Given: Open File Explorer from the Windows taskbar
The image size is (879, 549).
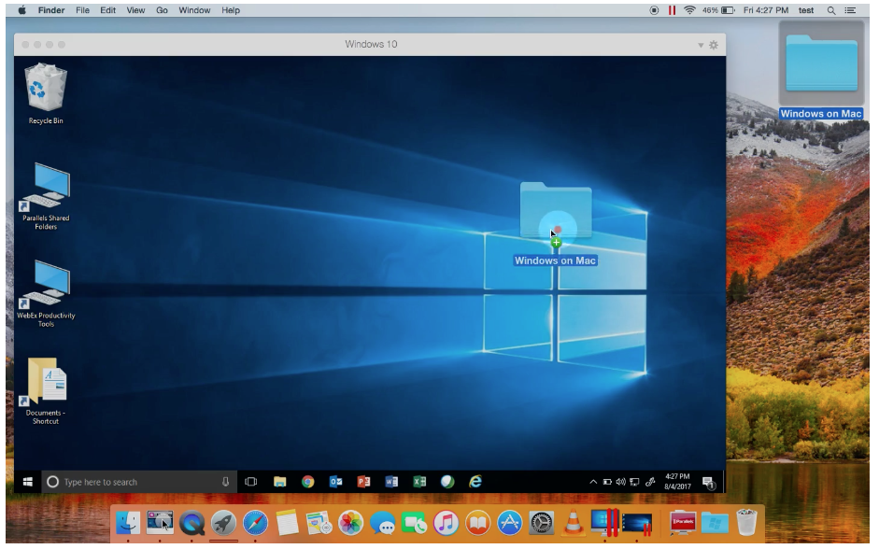Looking at the screenshot, I should pos(279,482).
